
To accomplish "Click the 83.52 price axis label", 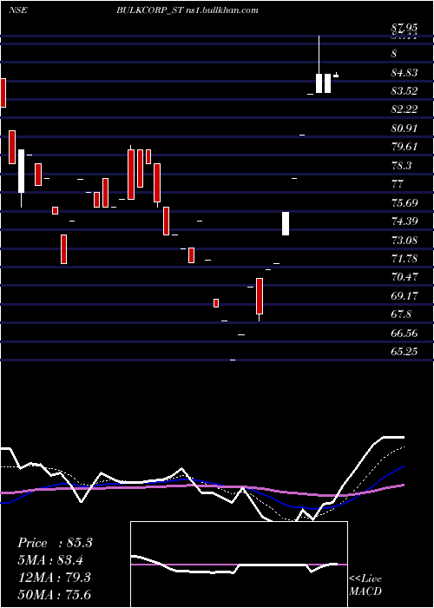I will tap(404, 91).
